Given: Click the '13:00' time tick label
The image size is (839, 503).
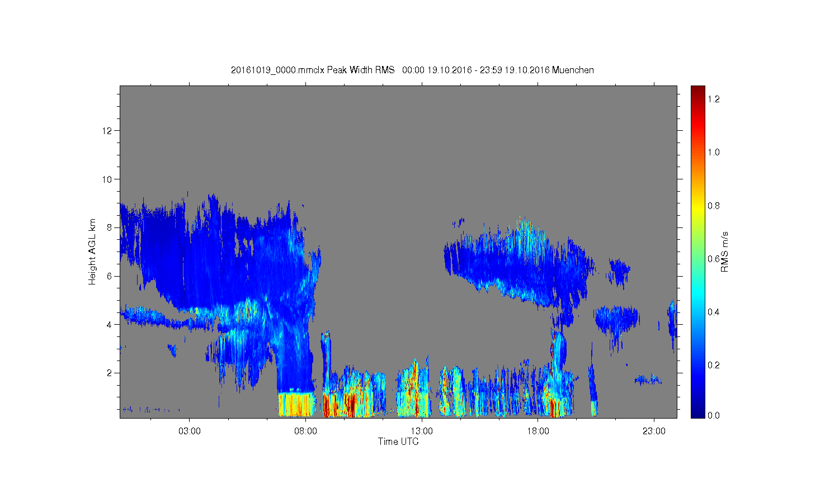Looking at the screenshot, I should pyautogui.click(x=422, y=431).
